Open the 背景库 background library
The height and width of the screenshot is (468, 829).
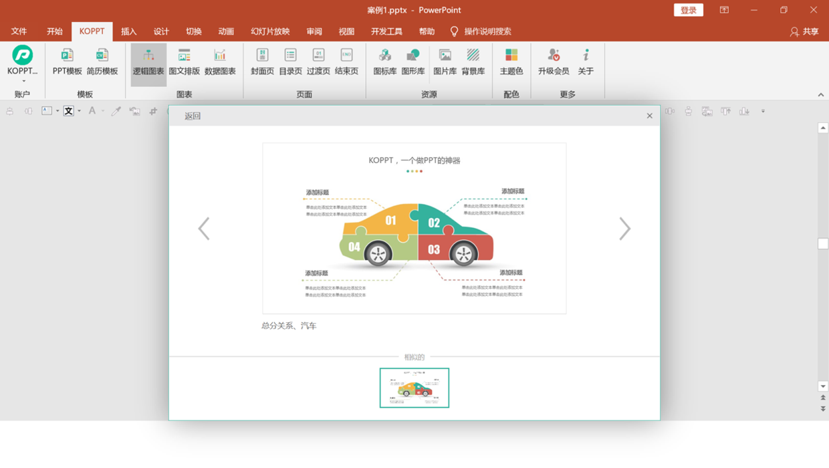473,62
